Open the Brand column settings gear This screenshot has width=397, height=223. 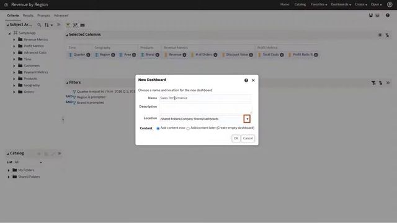point(157,55)
